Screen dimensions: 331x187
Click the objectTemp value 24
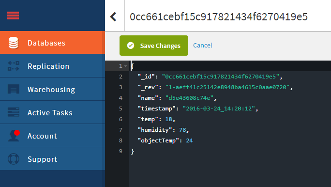tap(189, 140)
